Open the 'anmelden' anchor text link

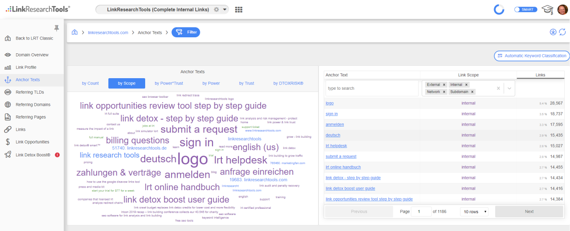tap(335, 124)
